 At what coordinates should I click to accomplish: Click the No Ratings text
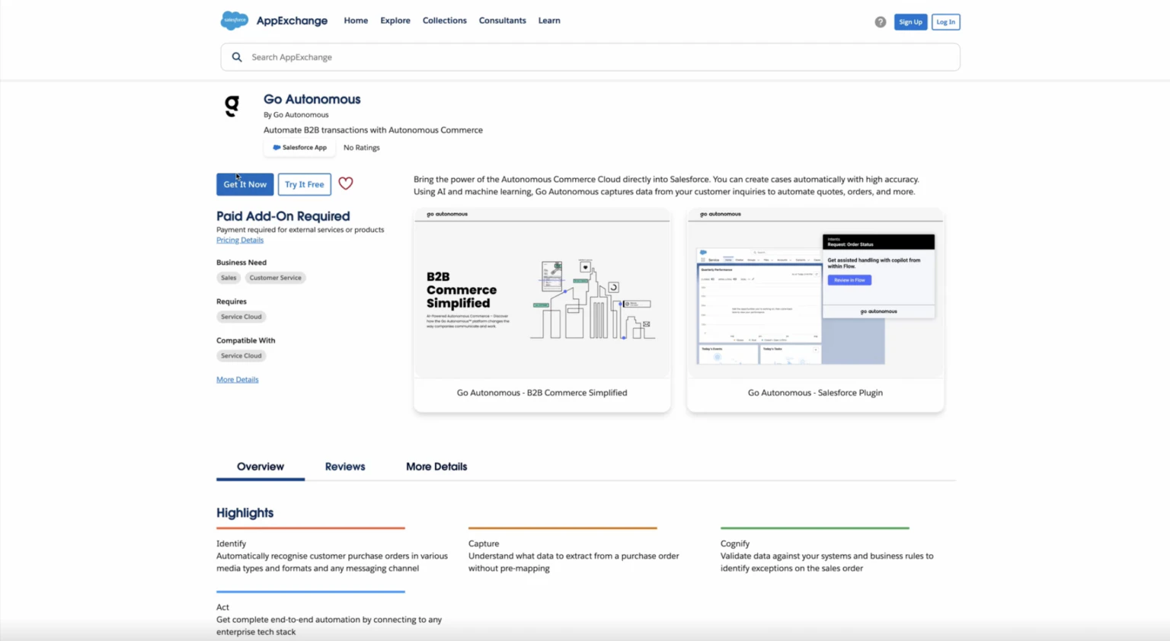click(361, 148)
